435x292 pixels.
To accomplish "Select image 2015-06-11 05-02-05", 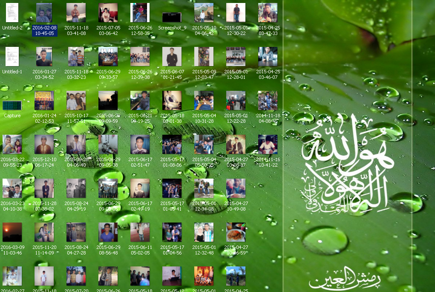I will pyautogui.click(x=140, y=232).
